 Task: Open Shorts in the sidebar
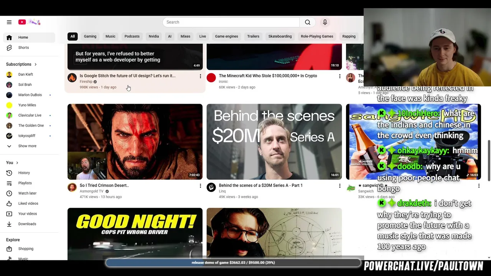pos(29,48)
